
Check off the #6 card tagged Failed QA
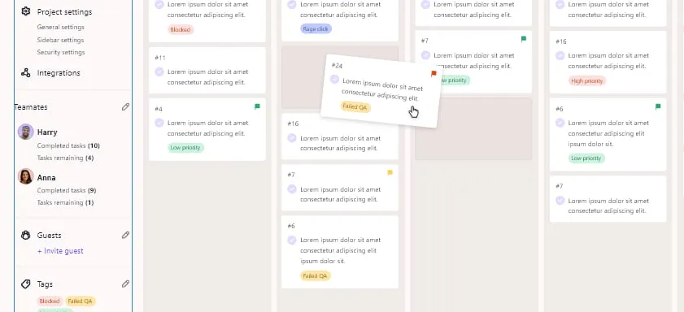click(292, 240)
